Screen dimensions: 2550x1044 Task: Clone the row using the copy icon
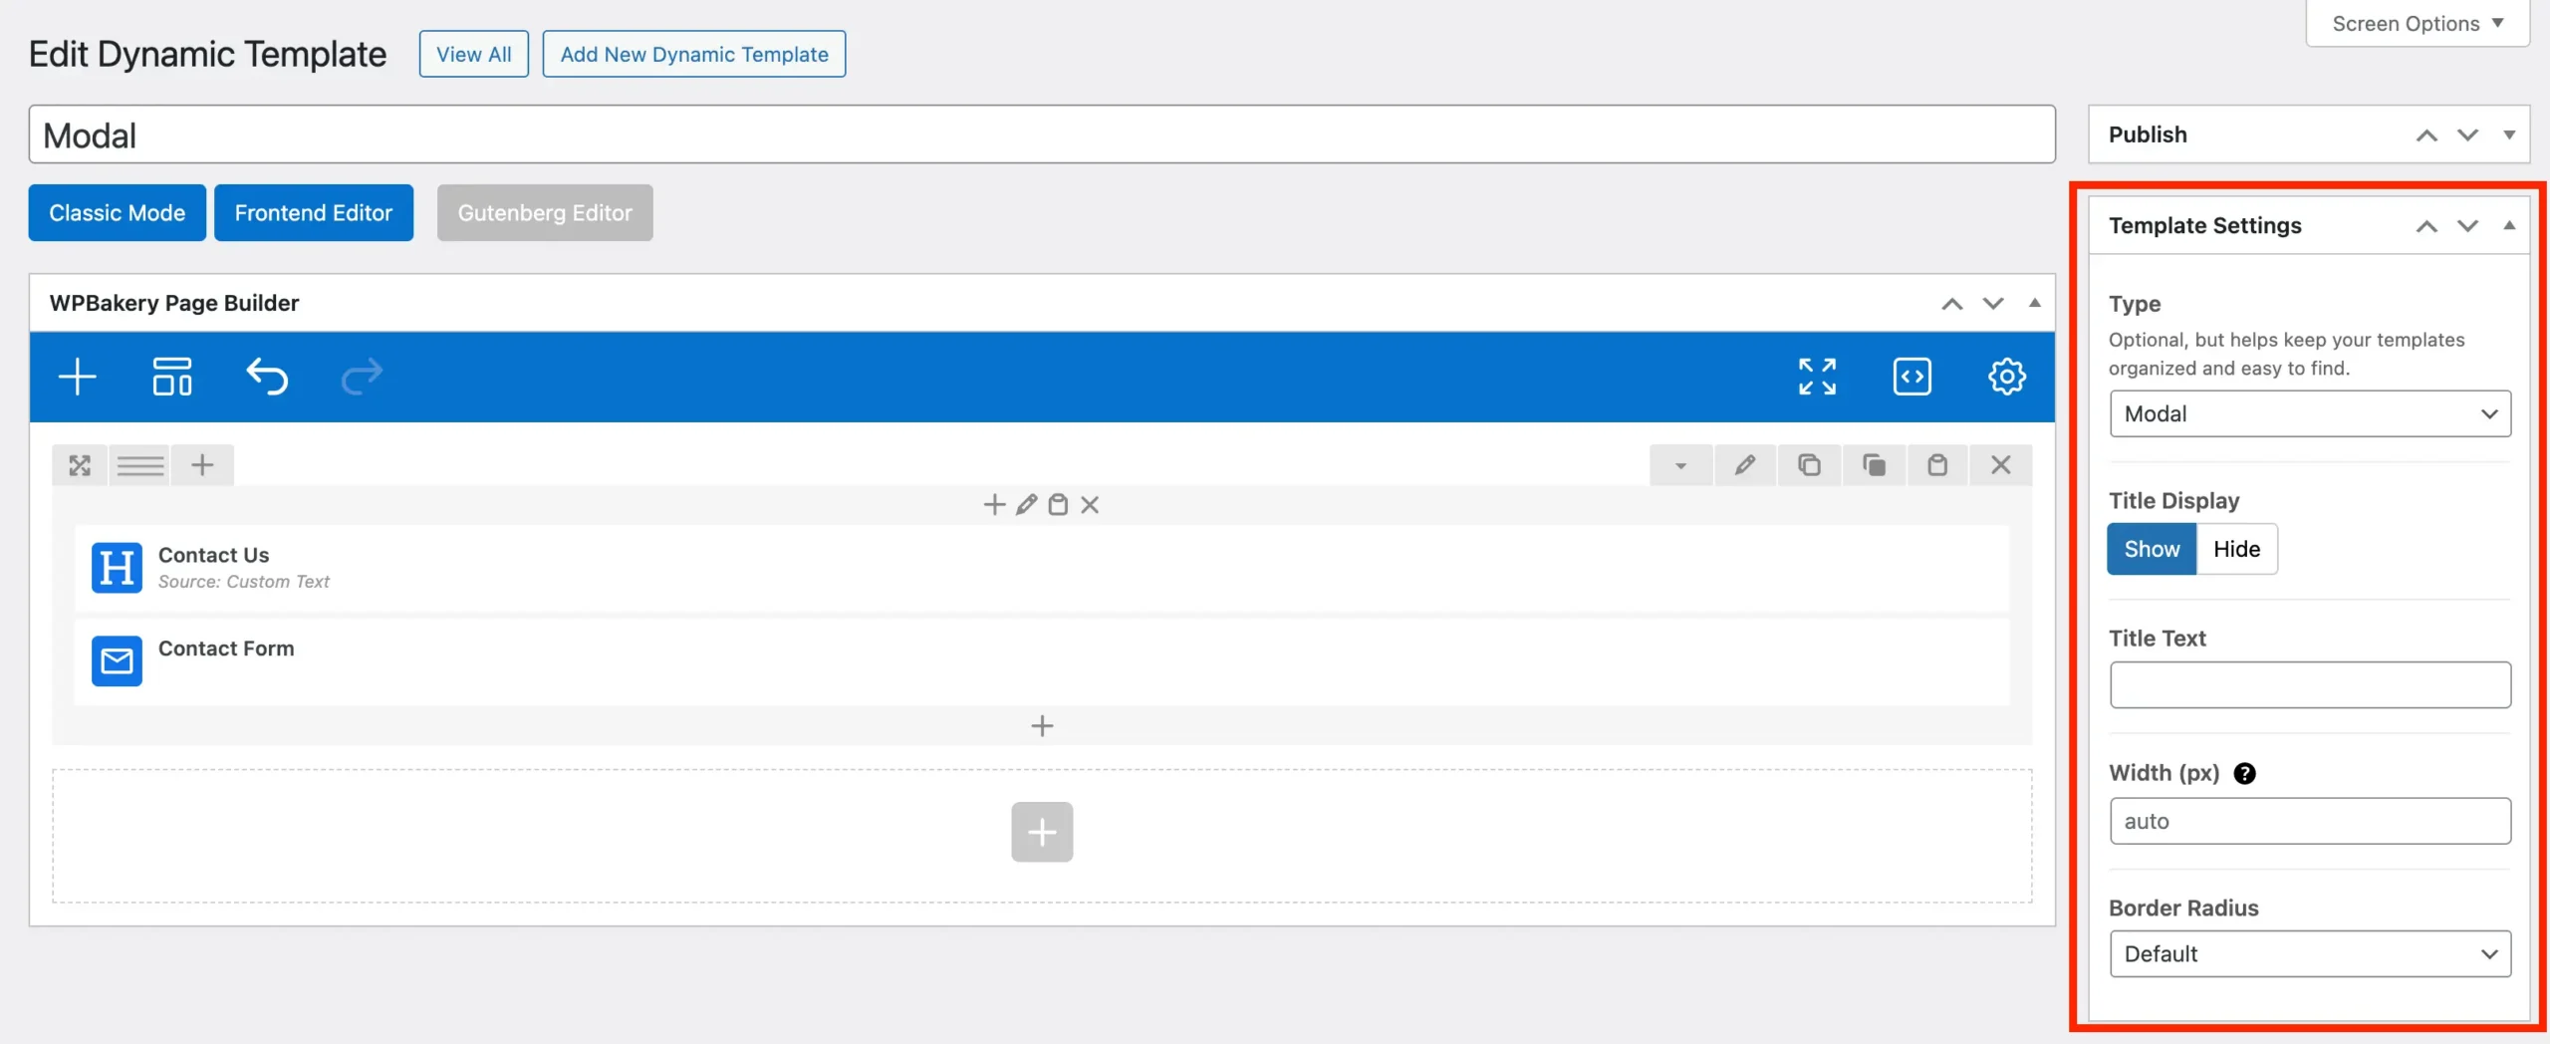click(1810, 464)
